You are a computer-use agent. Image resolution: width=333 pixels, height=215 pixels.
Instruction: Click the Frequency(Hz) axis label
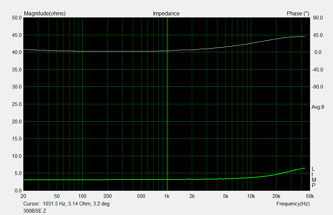point(293,204)
